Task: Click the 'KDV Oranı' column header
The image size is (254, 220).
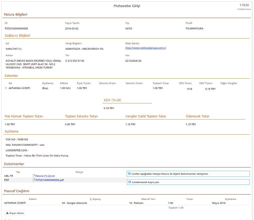Action: (x=185, y=83)
